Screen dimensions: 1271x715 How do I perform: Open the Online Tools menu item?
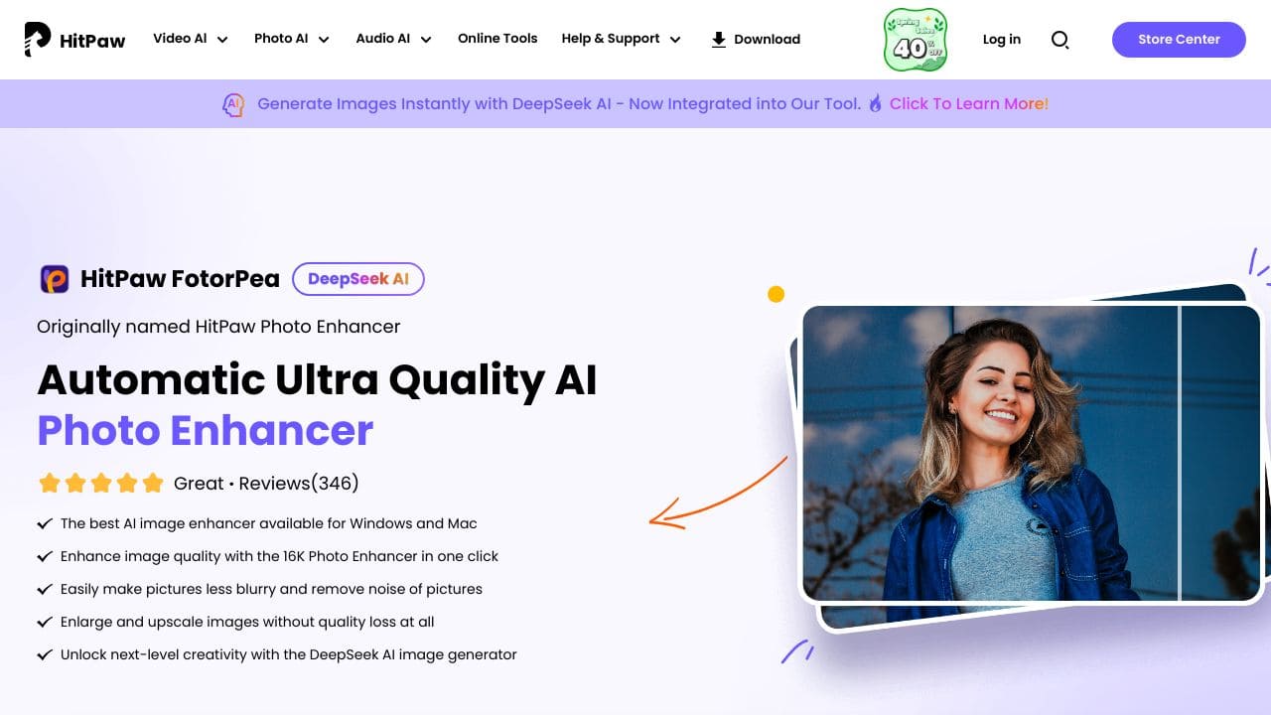click(497, 39)
